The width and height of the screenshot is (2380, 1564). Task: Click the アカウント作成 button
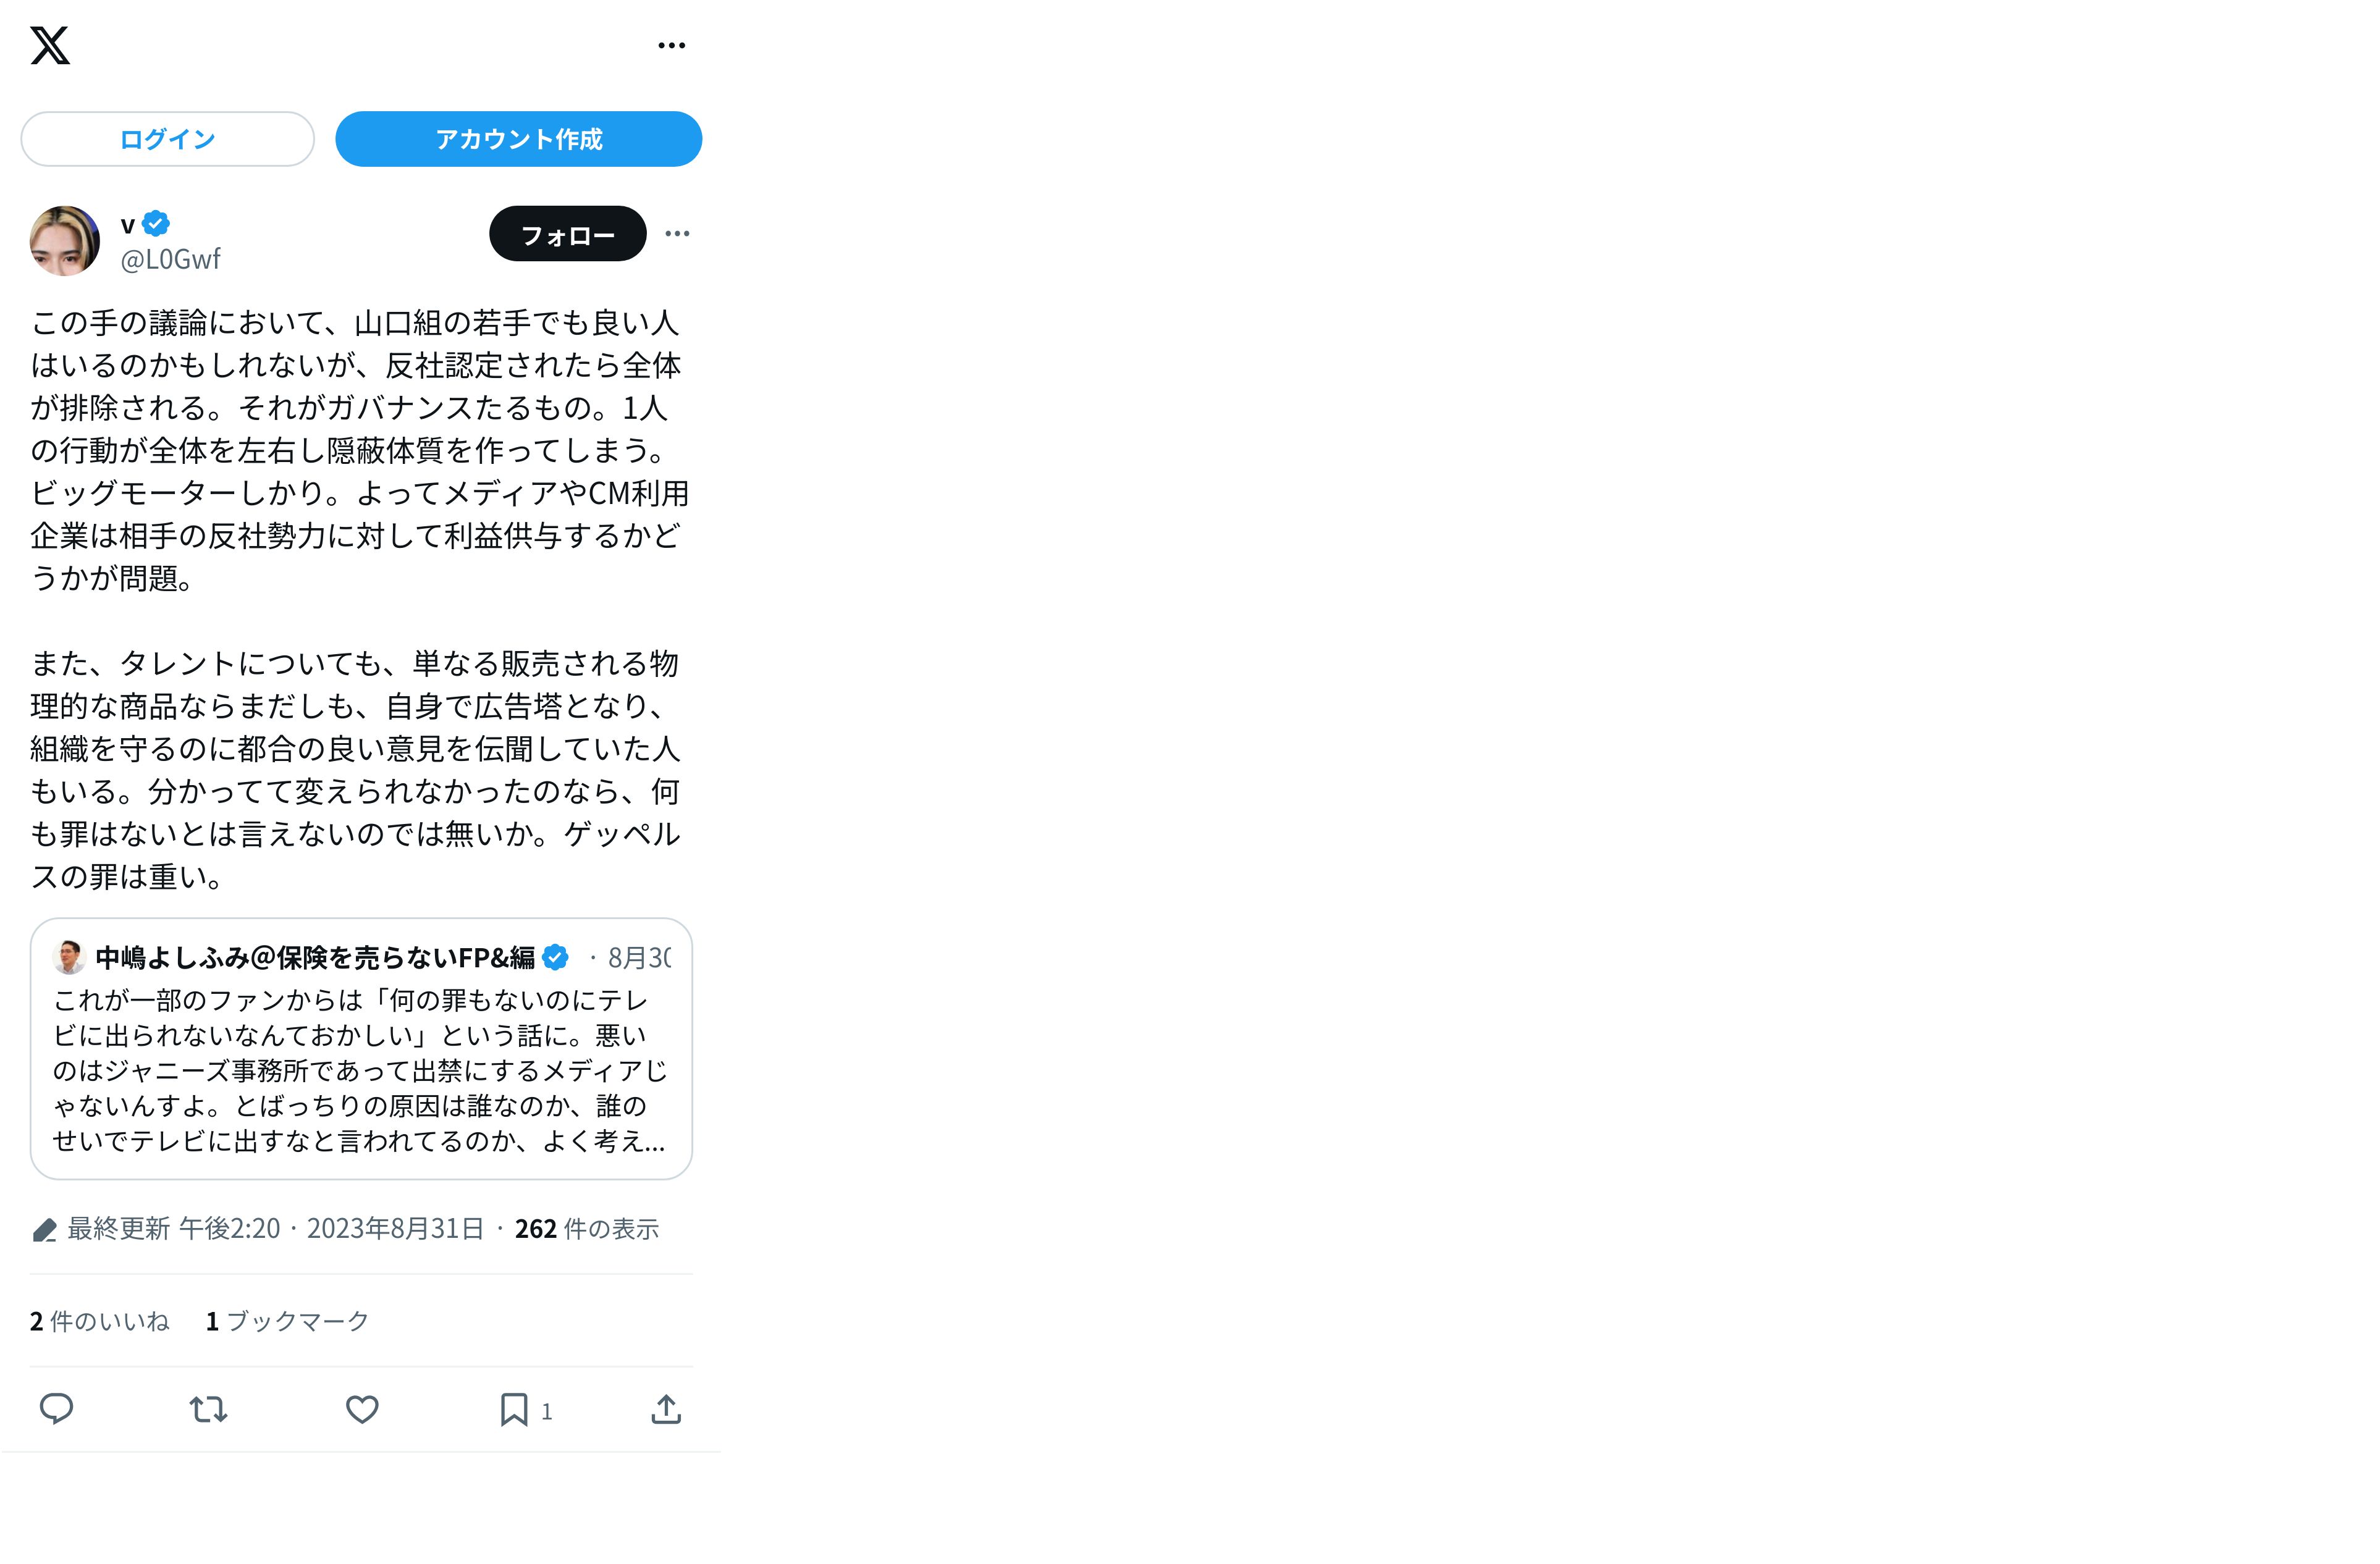tap(518, 139)
